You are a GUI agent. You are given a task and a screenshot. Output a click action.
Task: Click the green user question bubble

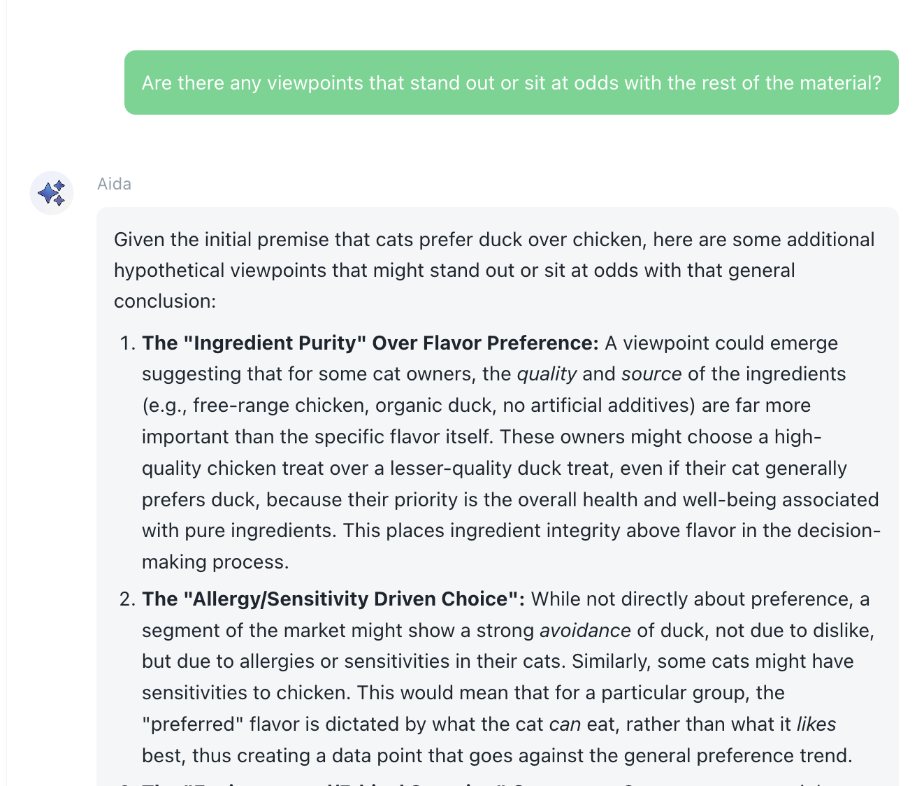[511, 83]
